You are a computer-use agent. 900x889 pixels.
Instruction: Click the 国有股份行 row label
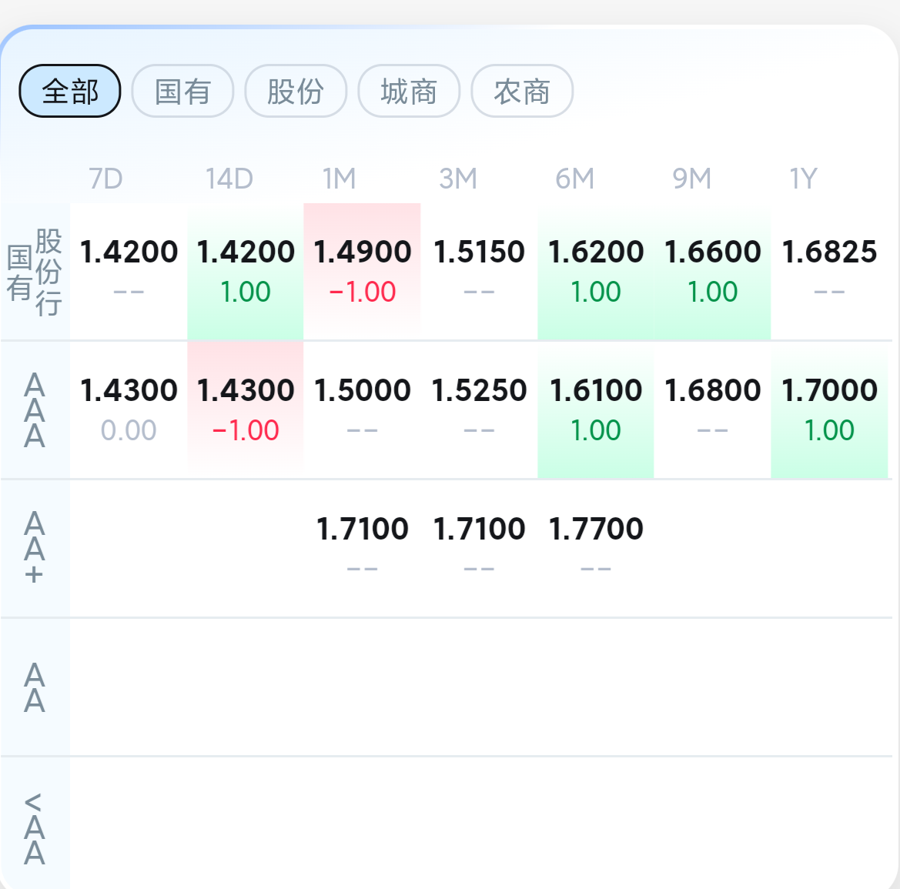point(35,272)
